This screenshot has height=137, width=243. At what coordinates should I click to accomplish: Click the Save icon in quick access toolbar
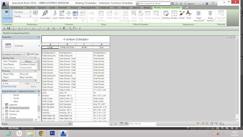point(9,29)
